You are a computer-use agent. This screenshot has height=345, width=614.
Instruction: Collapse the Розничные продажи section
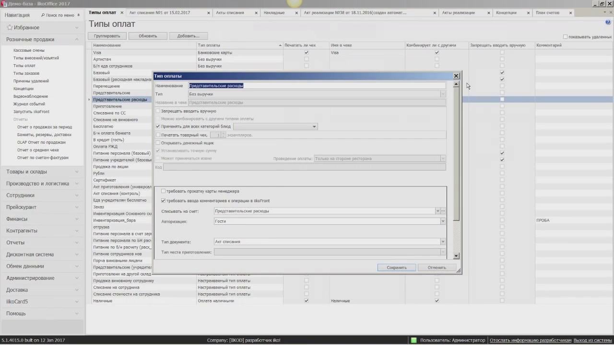pos(77,40)
